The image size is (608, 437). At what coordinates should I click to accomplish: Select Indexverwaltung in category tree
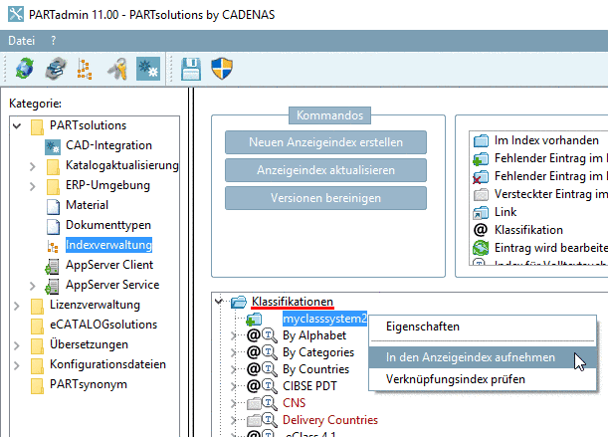[x=108, y=245]
